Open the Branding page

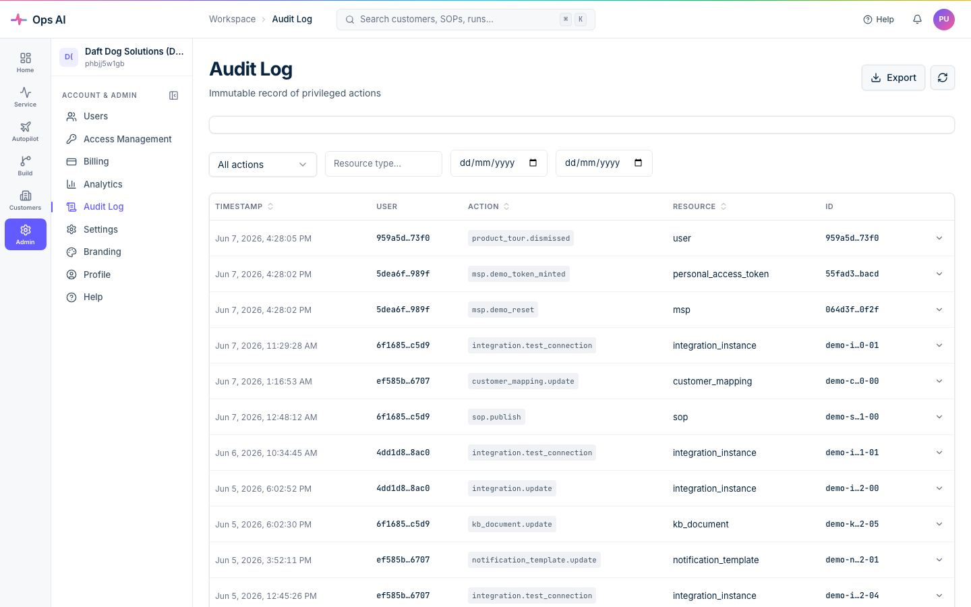(x=121, y=252)
